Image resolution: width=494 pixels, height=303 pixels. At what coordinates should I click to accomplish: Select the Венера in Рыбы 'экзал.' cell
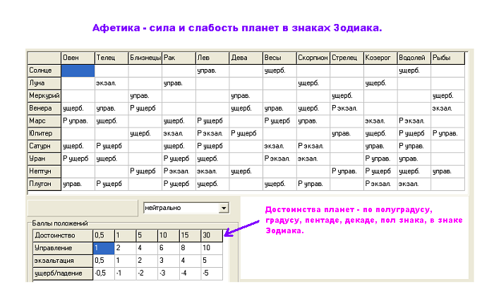[x=447, y=108]
